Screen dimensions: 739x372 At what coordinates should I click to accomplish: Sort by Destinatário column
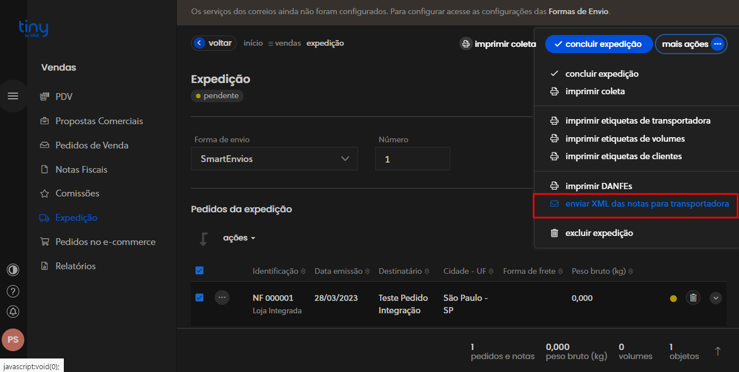click(404, 271)
